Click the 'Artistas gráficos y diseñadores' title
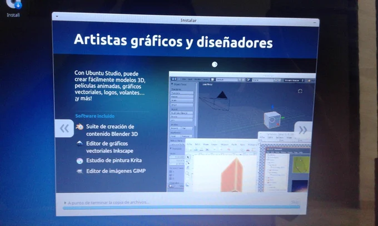The image size is (378, 226). pyautogui.click(x=173, y=41)
